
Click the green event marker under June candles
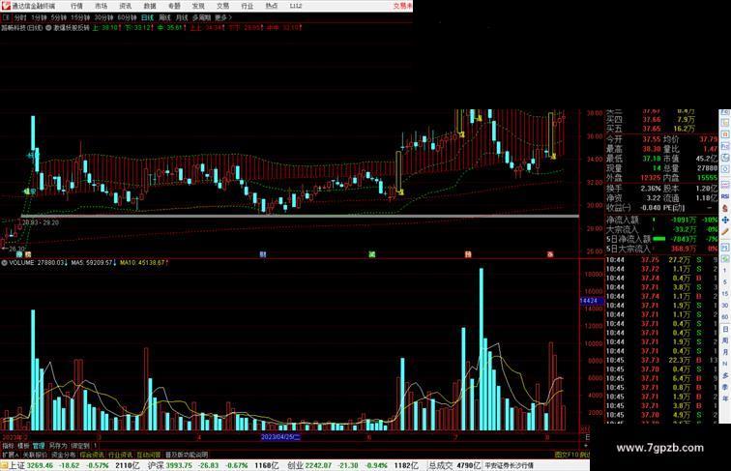pos(372,254)
